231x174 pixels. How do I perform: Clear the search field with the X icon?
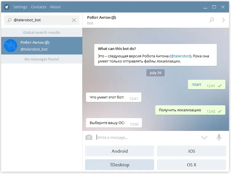[x=74, y=20]
